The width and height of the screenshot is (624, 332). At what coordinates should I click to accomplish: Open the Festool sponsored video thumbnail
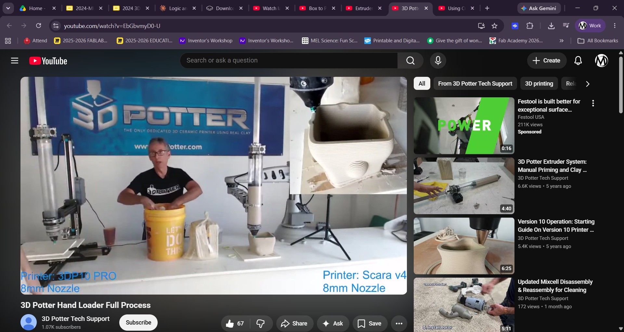tap(464, 126)
